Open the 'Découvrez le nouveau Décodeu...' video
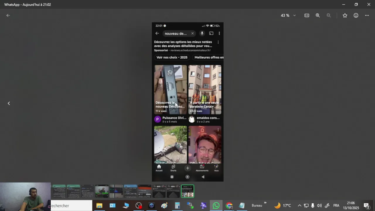 [171, 90]
